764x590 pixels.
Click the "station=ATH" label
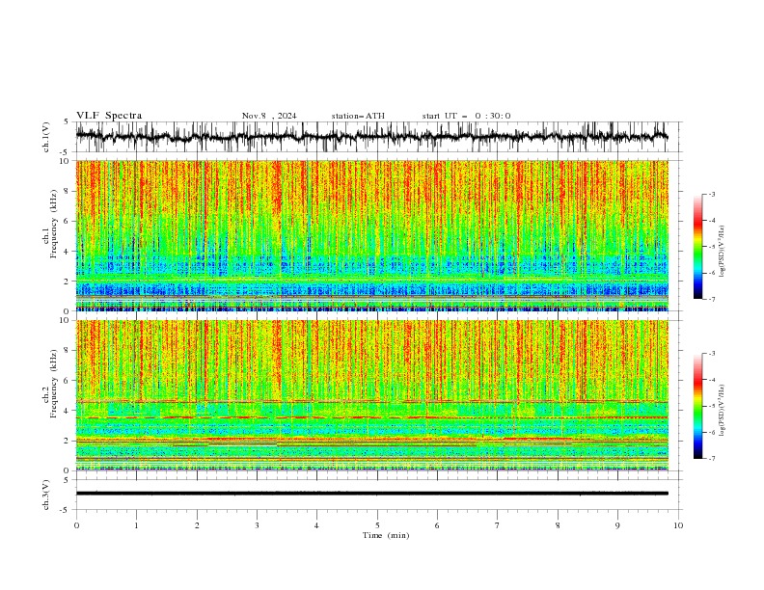pyautogui.click(x=358, y=116)
